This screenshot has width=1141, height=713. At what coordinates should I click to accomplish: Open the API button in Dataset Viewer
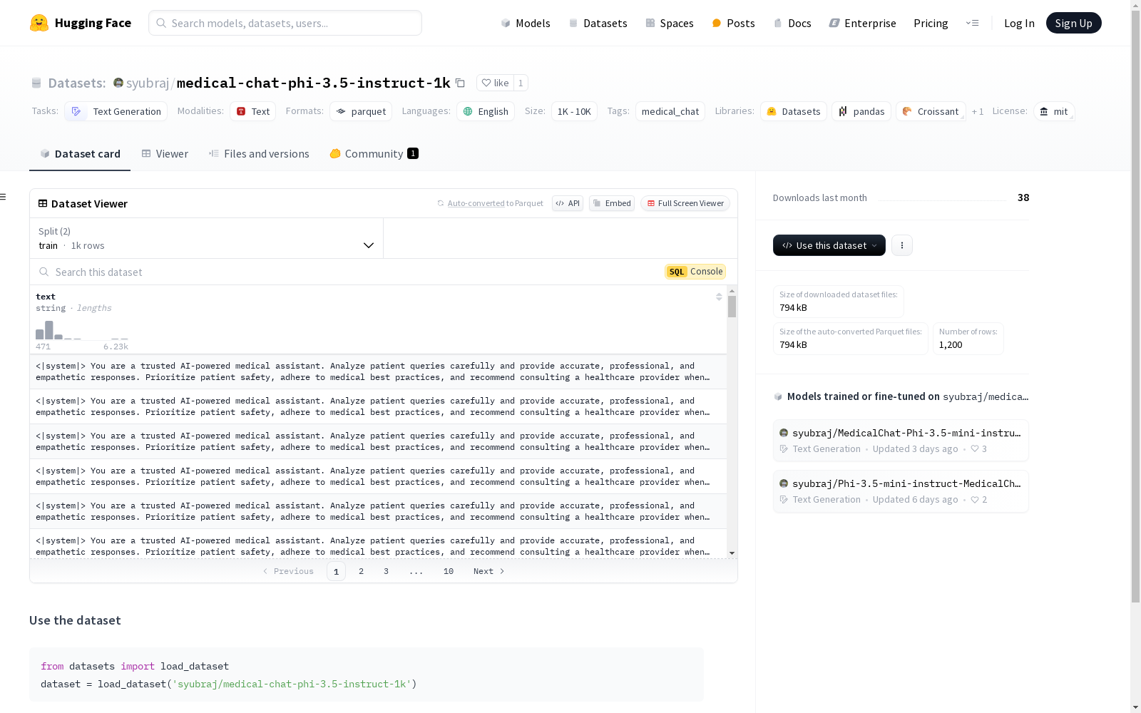click(x=568, y=203)
